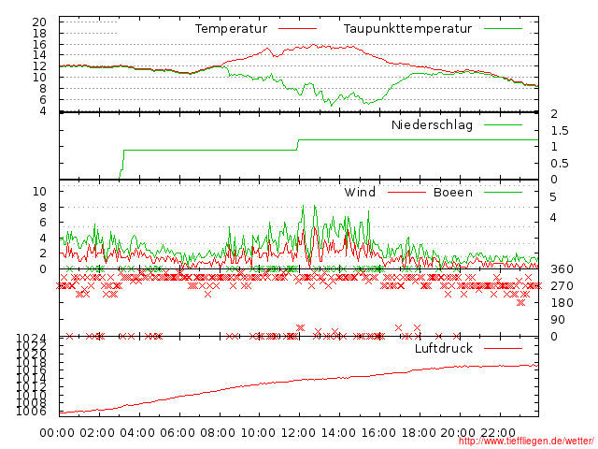Click the 360 wind direction axis value
The height and width of the screenshot is (449, 598).
pos(562,269)
